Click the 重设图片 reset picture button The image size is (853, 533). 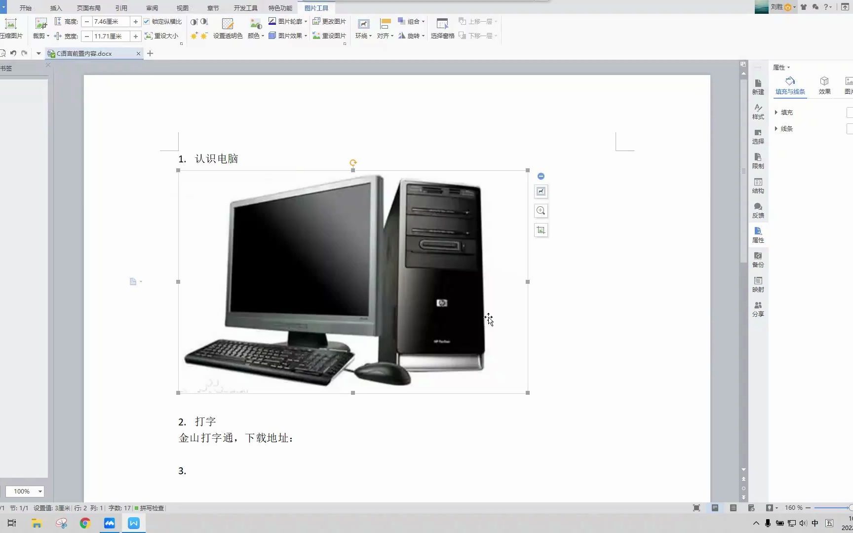tap(329, 36)
